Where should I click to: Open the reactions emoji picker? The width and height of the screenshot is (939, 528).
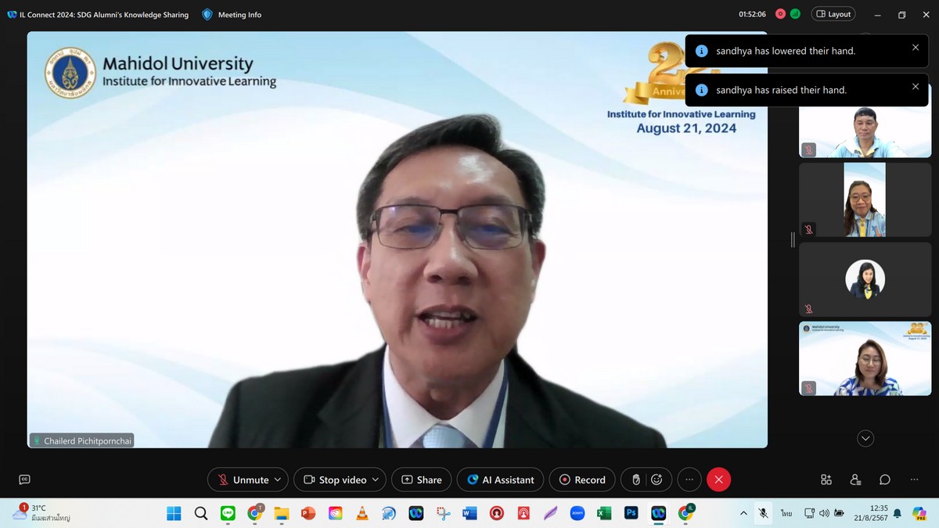pos(657,480)
